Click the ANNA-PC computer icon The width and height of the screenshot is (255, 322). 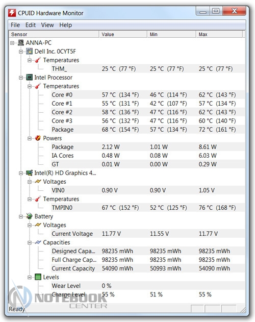(21, 43)
